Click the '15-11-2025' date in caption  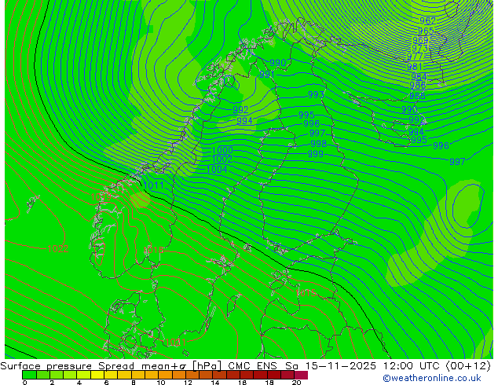(341, 366)
